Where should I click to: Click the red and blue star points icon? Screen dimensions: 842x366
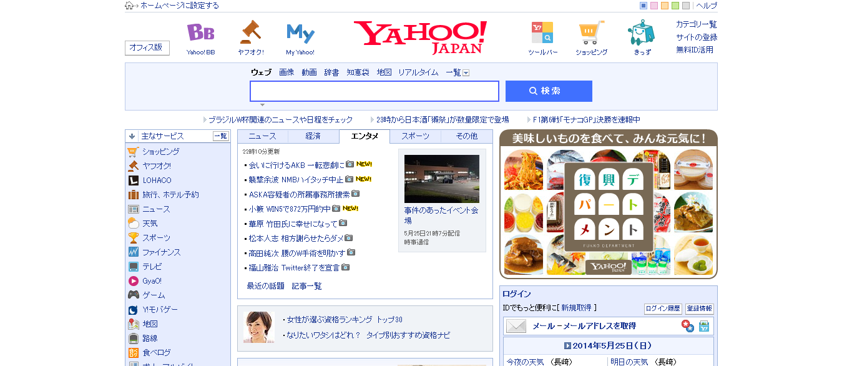tap(687, 326)
